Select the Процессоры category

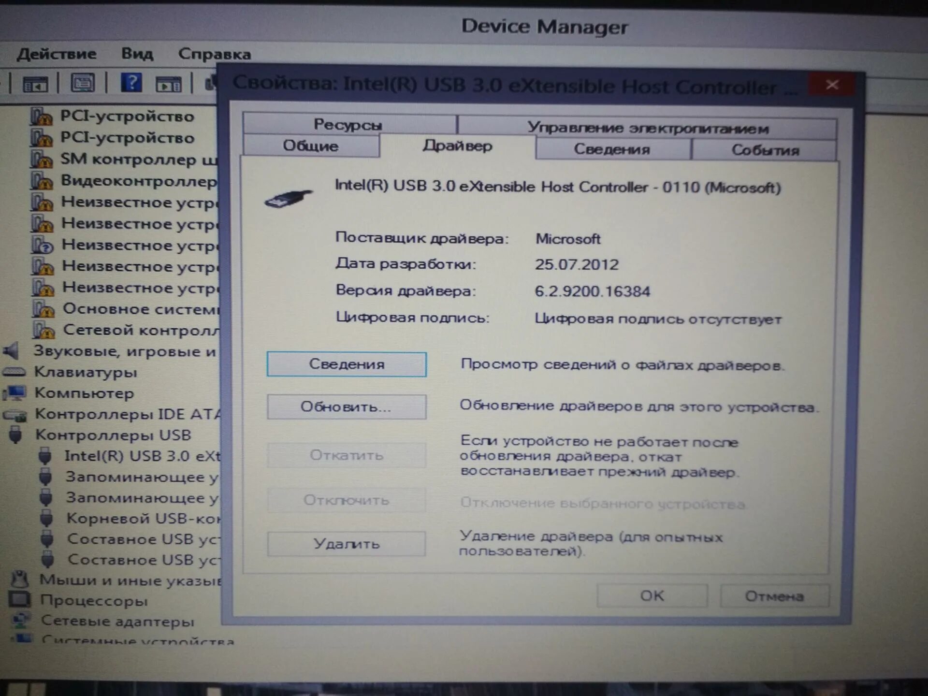point(94,601)
